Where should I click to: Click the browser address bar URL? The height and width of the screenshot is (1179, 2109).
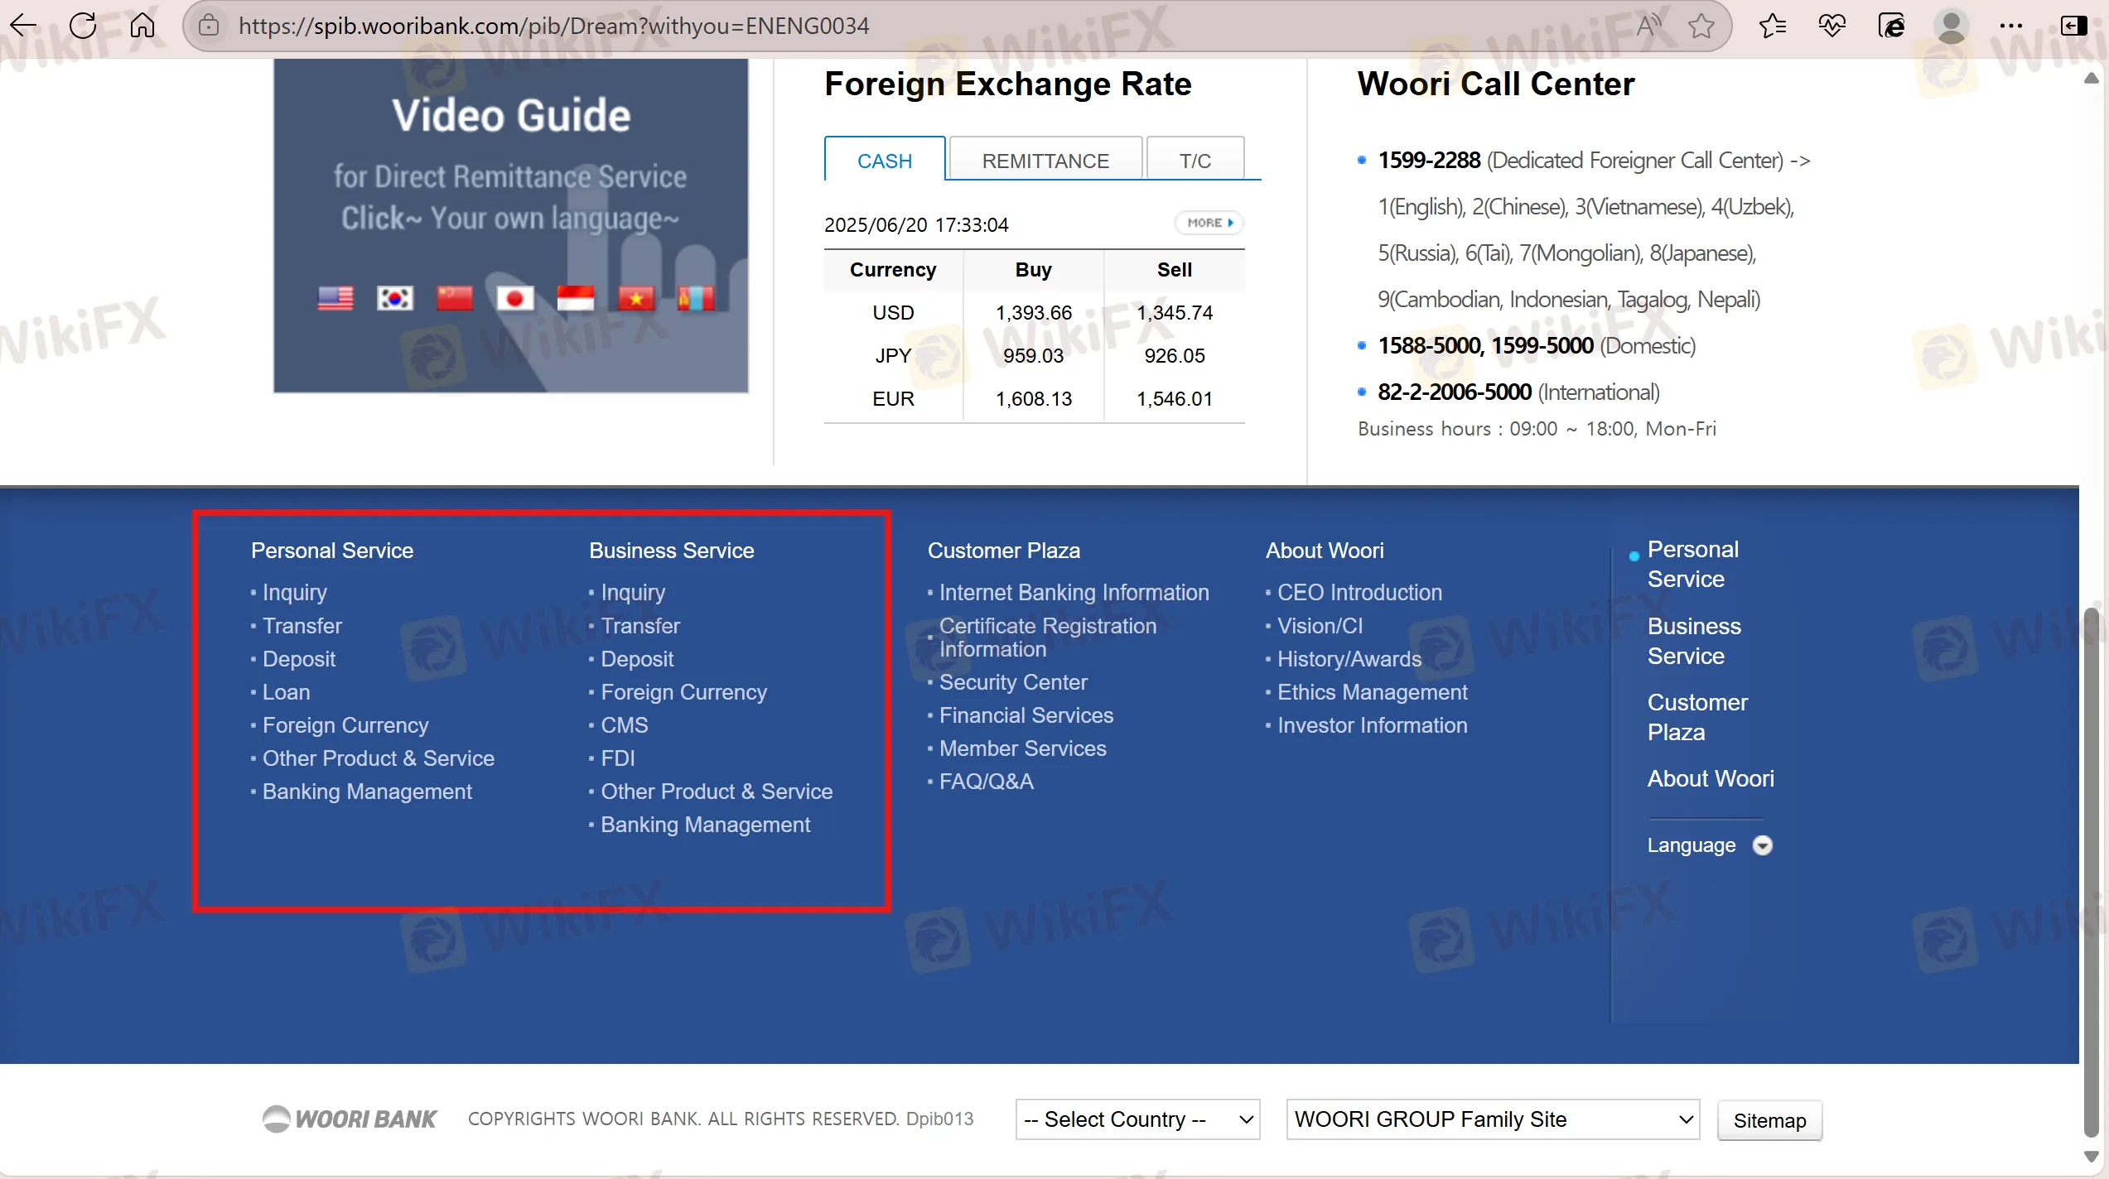tap(553, 26)
